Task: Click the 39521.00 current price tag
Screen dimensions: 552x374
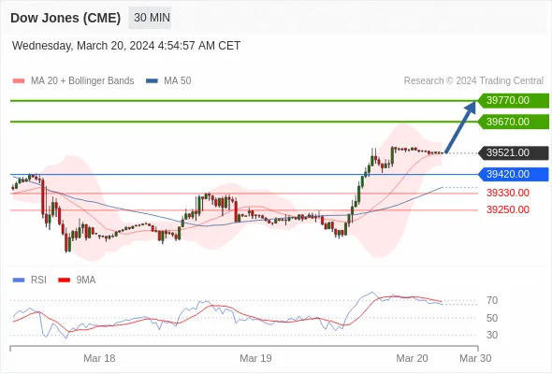Action: click(x=514, y=152)
